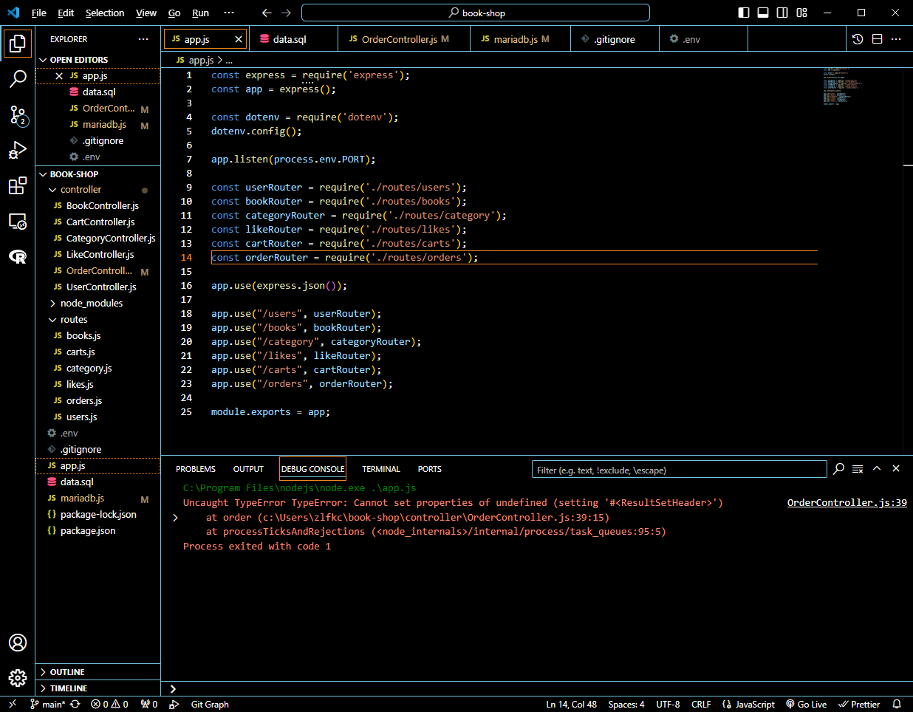Open Git Graph from status bar

coord(210,704)
